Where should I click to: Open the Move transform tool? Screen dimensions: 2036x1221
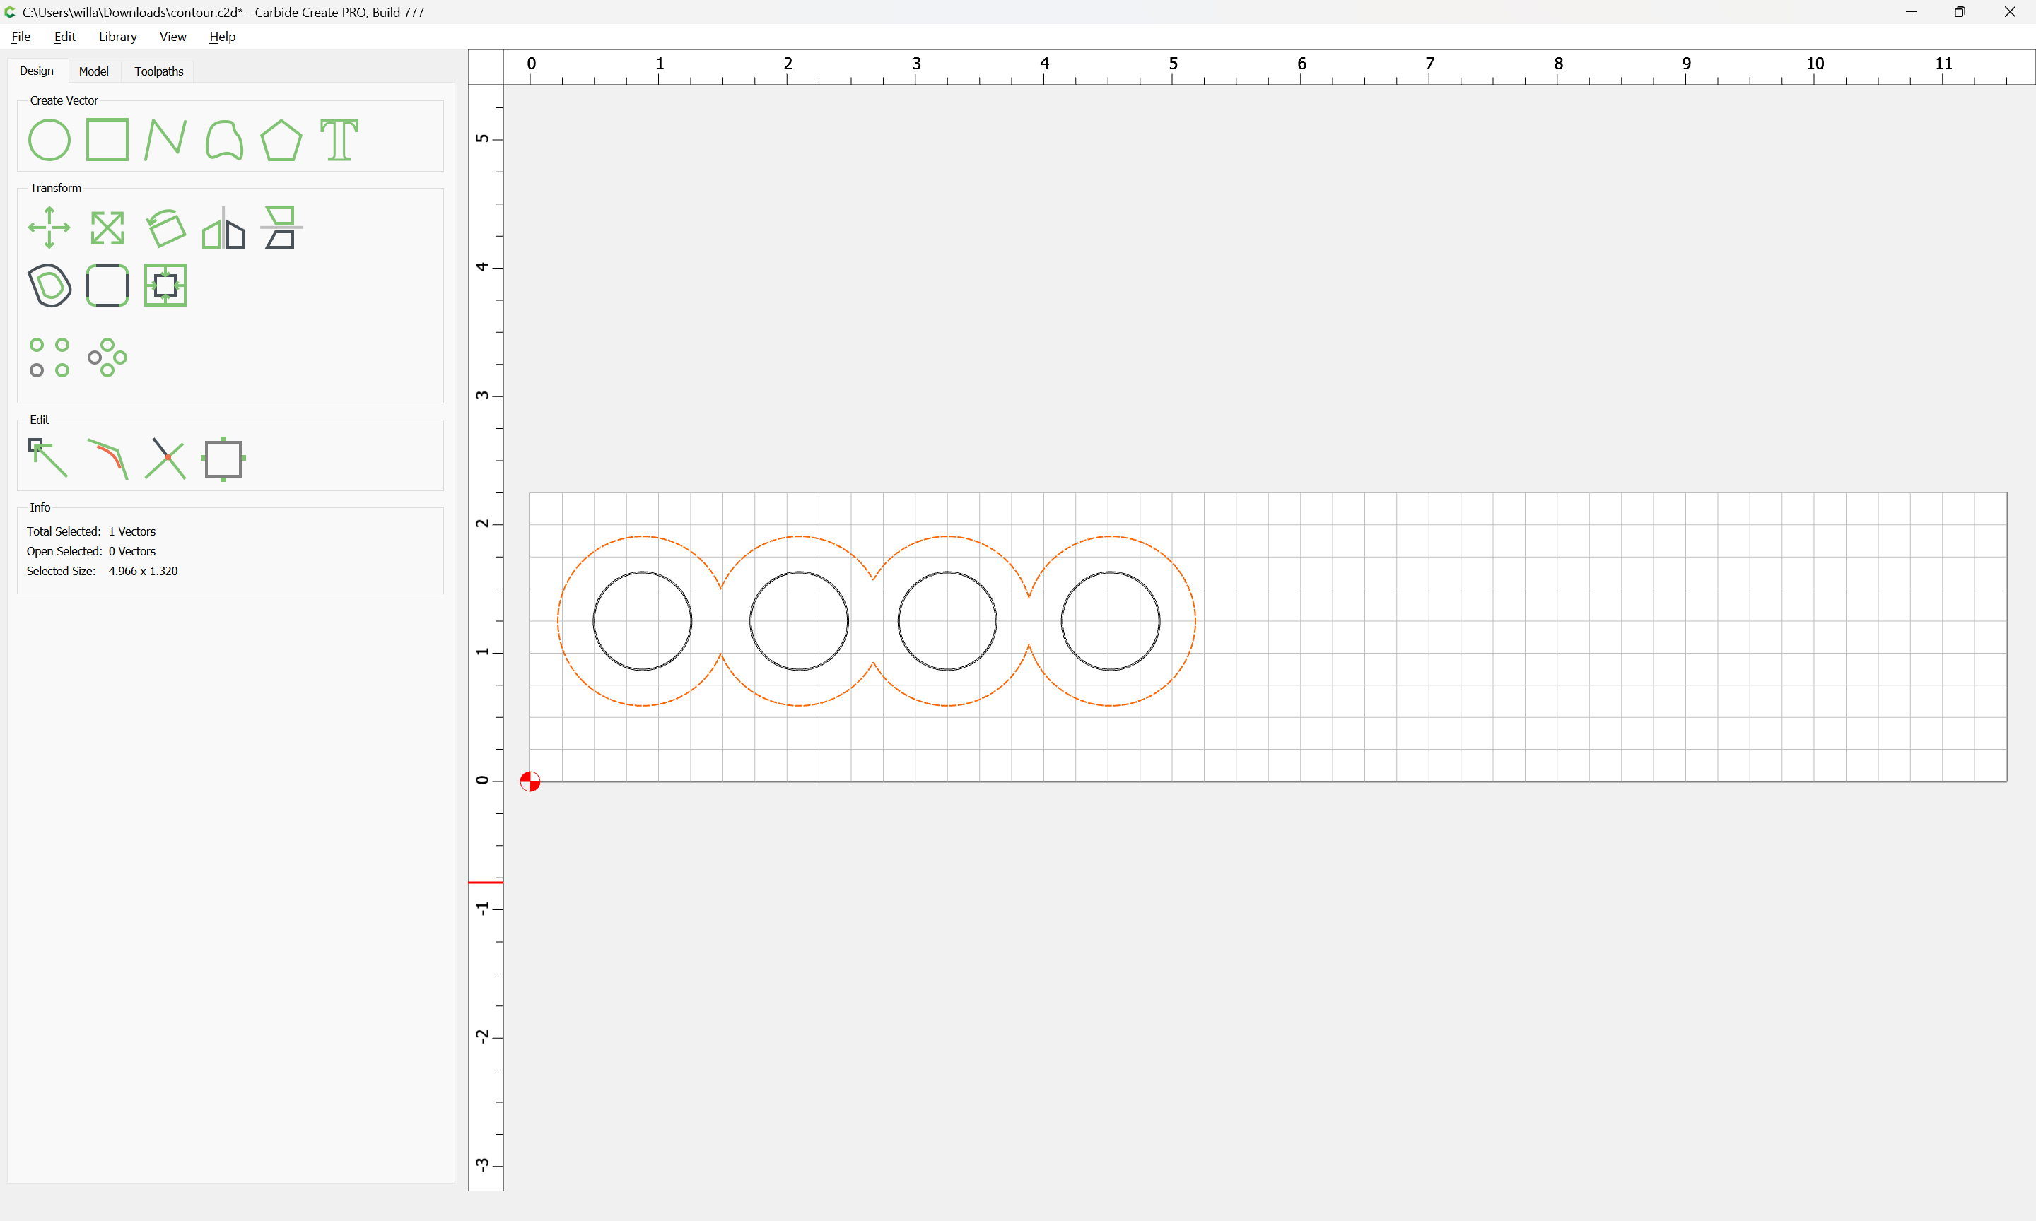click(49, 228)
